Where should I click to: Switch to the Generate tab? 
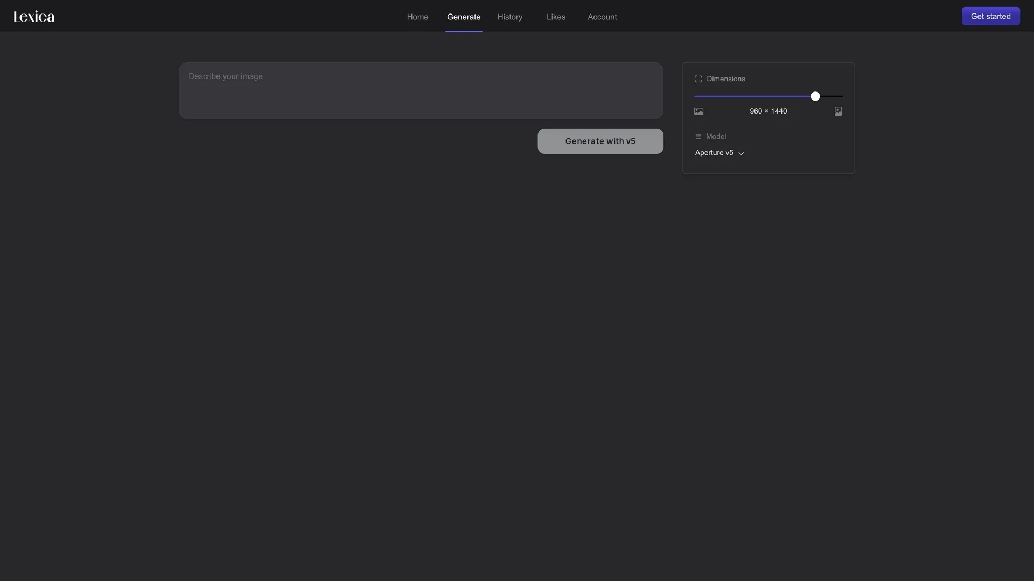point(464,17)
